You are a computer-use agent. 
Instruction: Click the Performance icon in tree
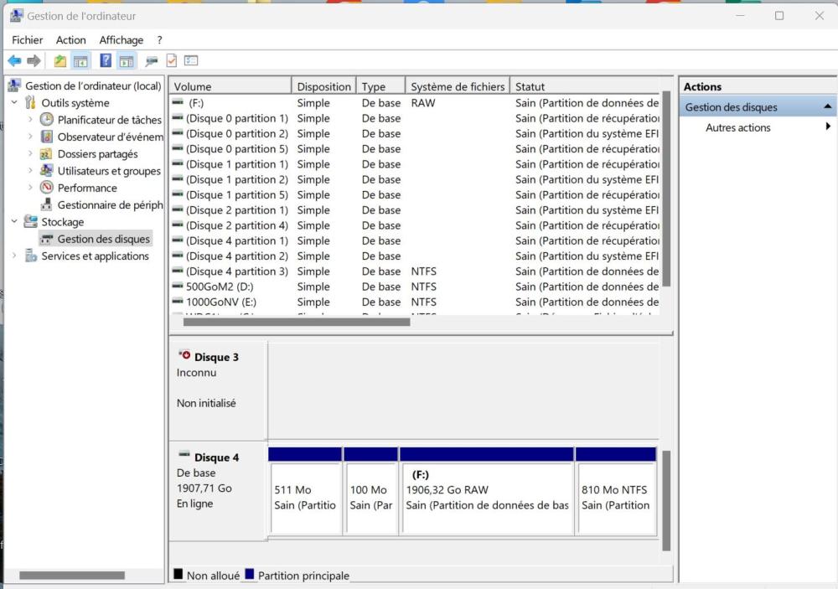click(47, 188)
